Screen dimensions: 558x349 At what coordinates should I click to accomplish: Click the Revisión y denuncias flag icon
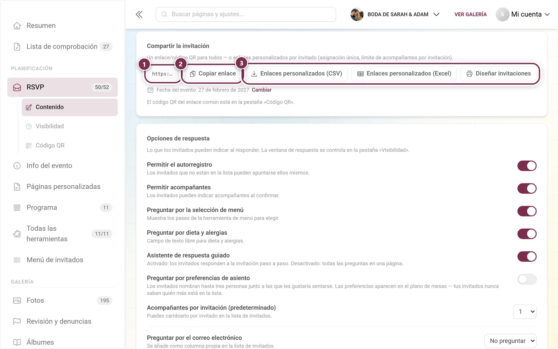[x=17, y=321]
